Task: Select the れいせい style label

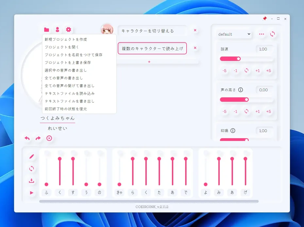Action: click(58, 128)
